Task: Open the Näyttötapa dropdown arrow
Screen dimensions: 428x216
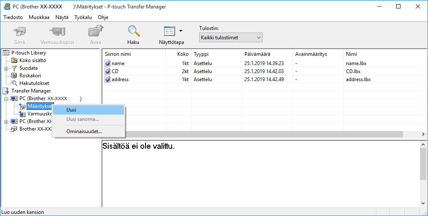Action: pos(181,31)
